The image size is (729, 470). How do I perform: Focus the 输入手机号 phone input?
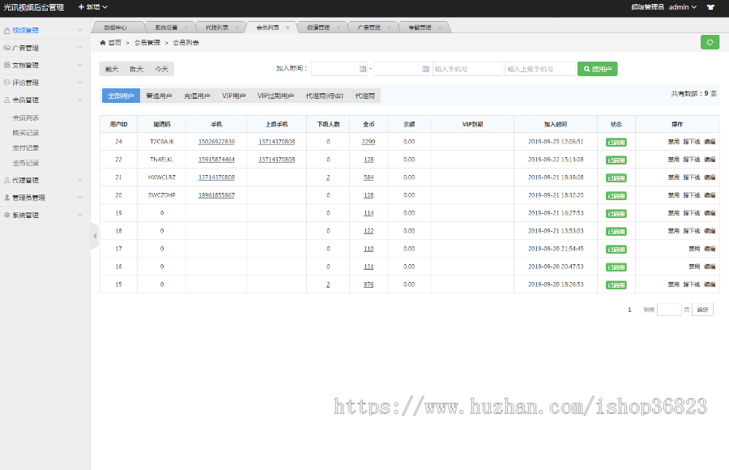[x=467, y=69]
